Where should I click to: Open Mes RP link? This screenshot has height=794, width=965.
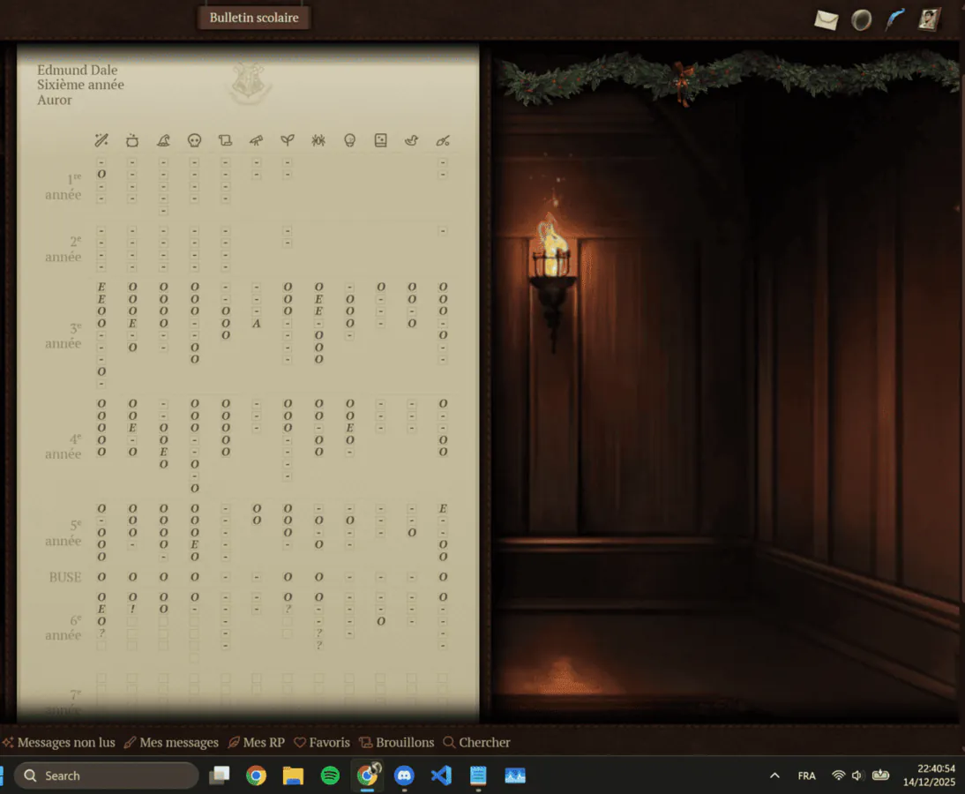click(x=264, y=742)
